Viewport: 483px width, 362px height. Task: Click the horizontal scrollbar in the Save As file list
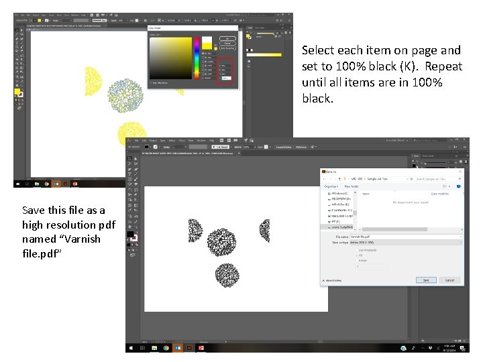pyautogui.click(x=394, y=229)
